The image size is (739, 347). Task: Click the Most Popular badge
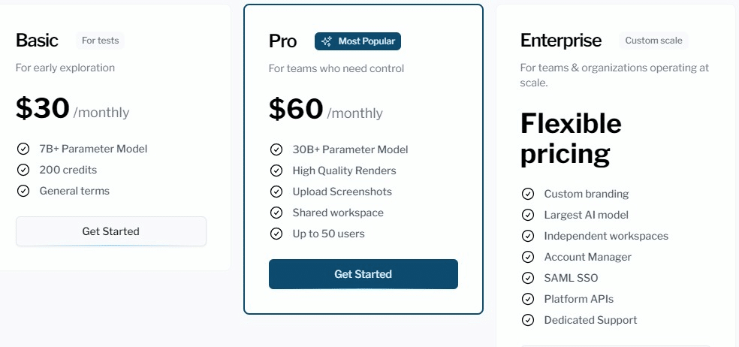pyautogui.click(x=357, y=41)
